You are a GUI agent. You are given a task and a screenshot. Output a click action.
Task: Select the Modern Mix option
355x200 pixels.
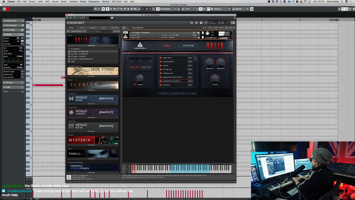coord(146,67)
